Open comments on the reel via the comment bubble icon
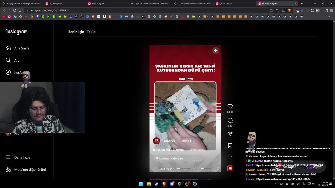335x188 pixels. click(x=230, y=120)
